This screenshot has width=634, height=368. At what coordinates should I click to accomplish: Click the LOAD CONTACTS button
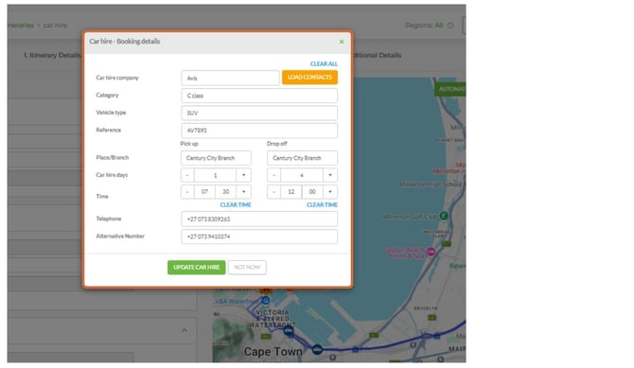click(x=309, y=78)
